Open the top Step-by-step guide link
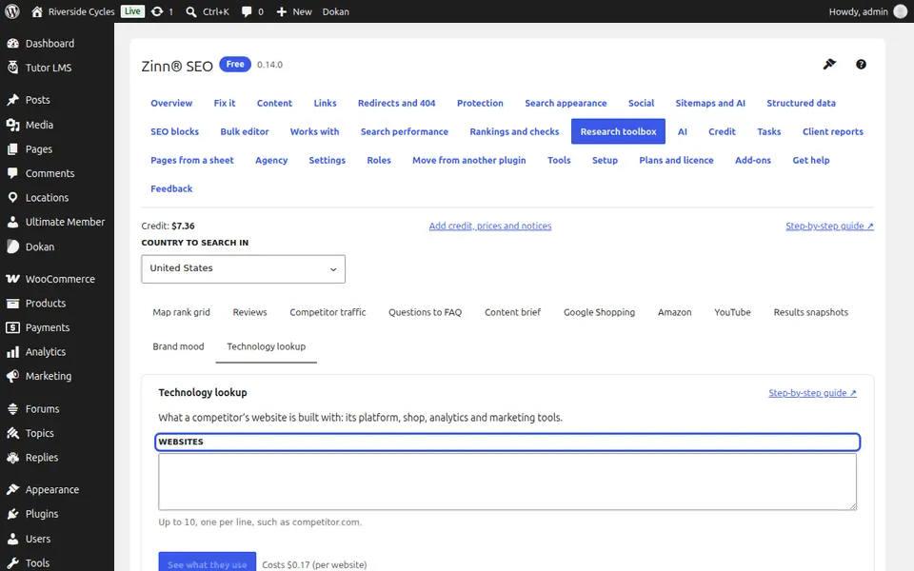 pos(829,226)
